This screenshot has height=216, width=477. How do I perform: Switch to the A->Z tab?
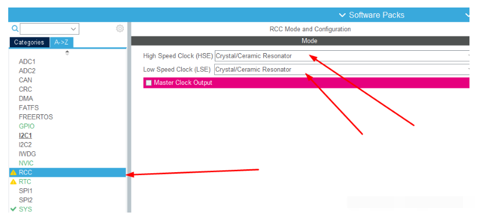point(61,43)
